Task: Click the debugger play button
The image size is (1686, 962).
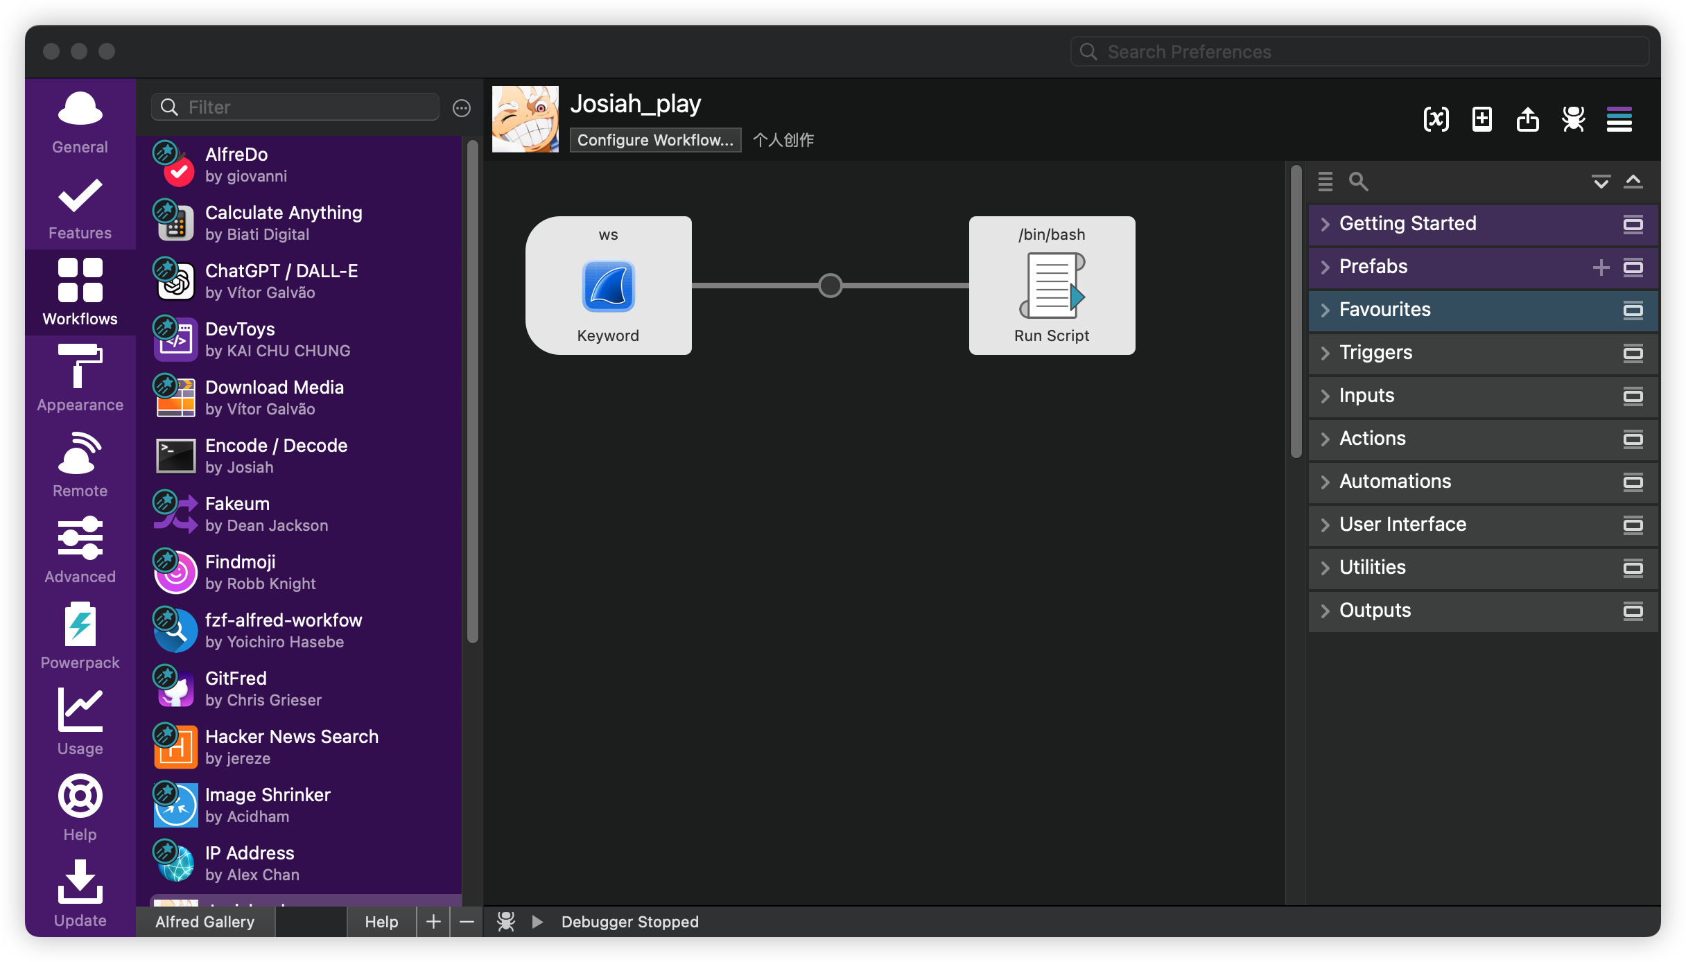Action: pos(537,921)
